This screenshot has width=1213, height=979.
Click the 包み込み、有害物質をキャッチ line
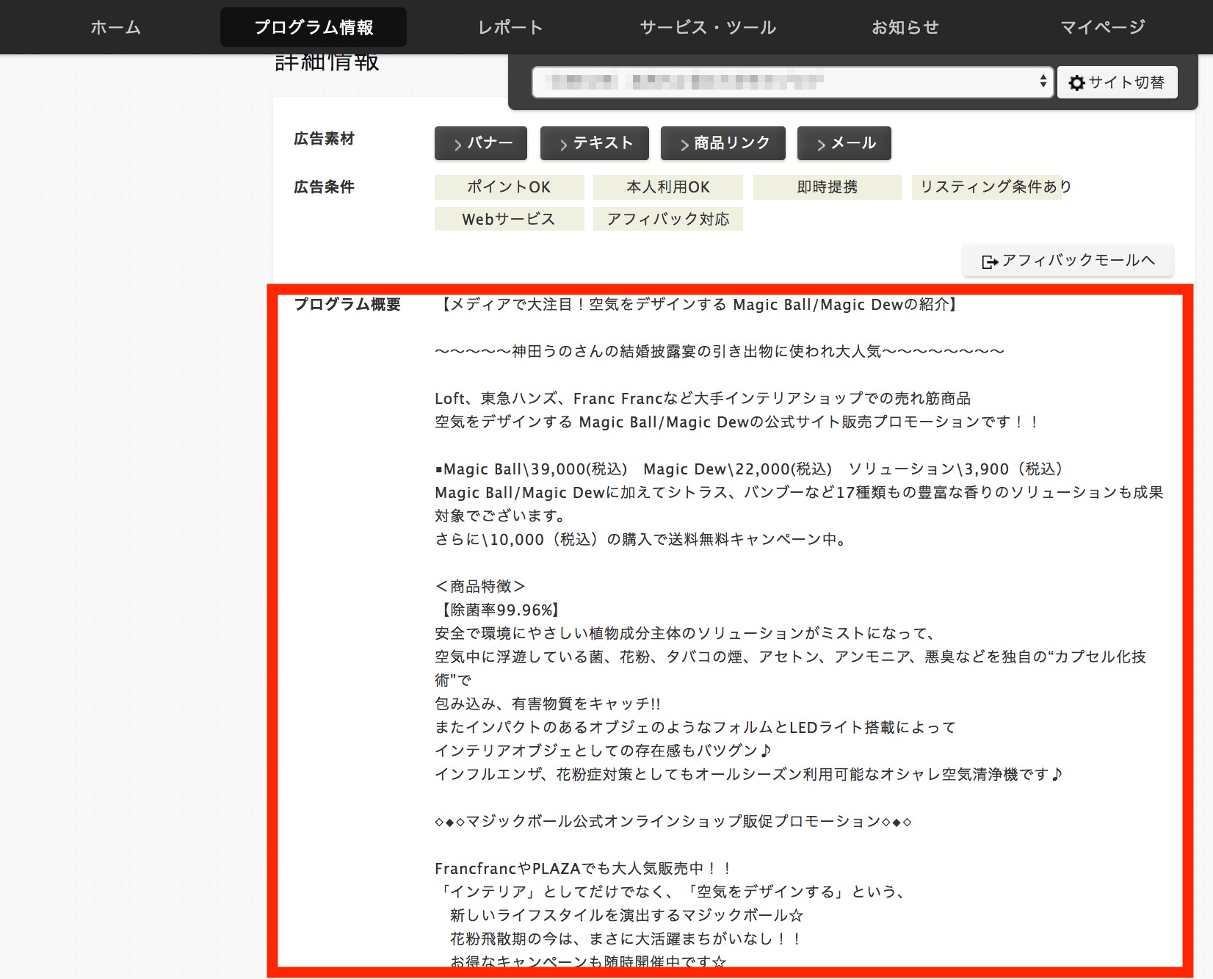548,704
